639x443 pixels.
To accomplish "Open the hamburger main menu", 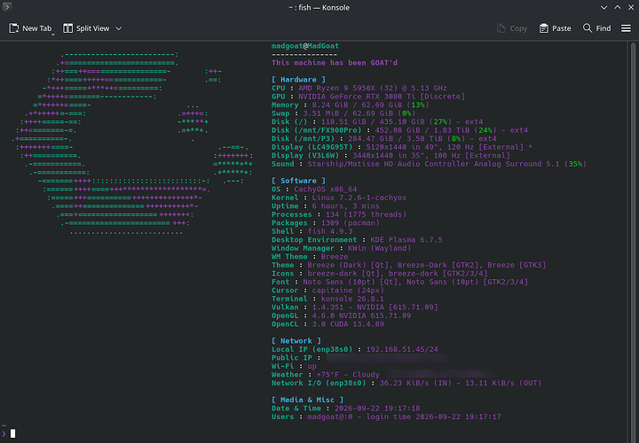I will pos(626,28).
